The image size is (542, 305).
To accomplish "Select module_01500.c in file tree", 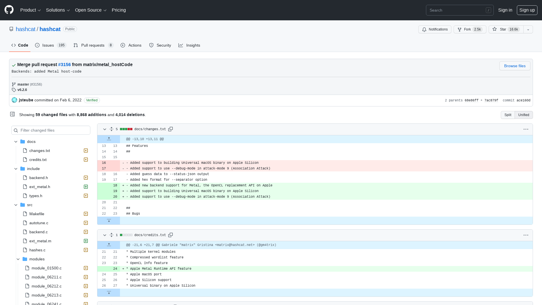I will pyautogui.click(x=47, y=268).
